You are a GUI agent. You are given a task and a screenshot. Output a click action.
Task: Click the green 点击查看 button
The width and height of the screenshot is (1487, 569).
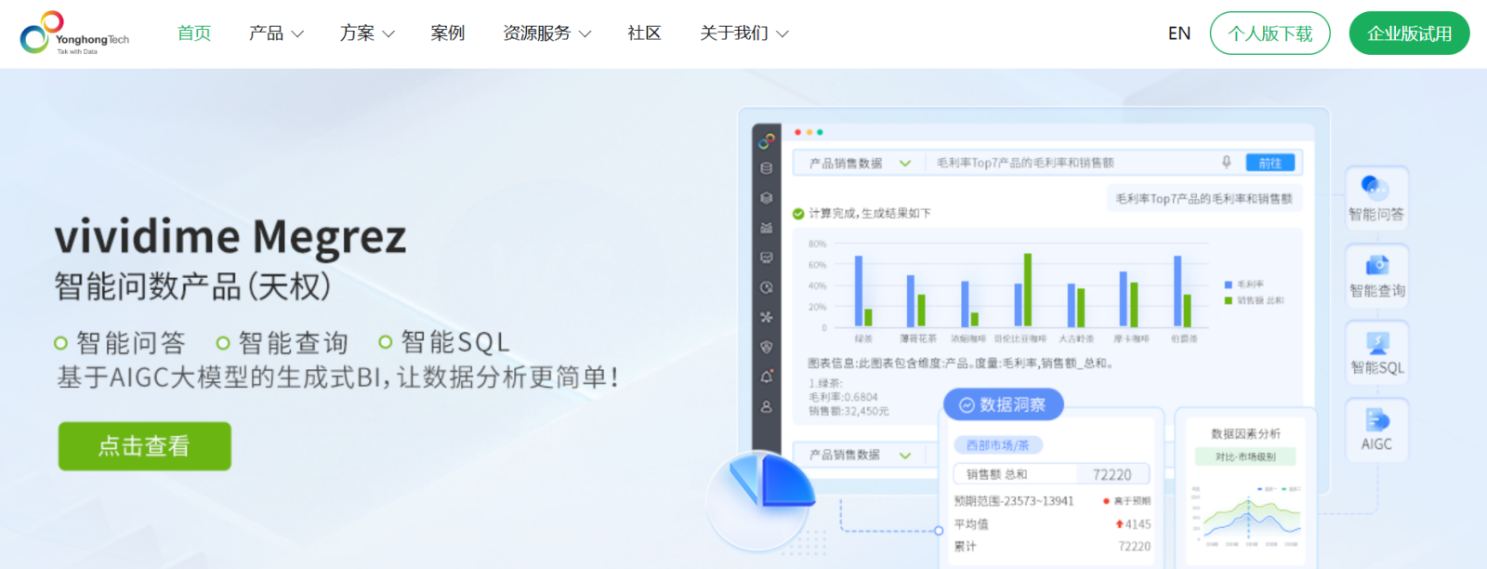pyautogui.click(x=145, y=446)
